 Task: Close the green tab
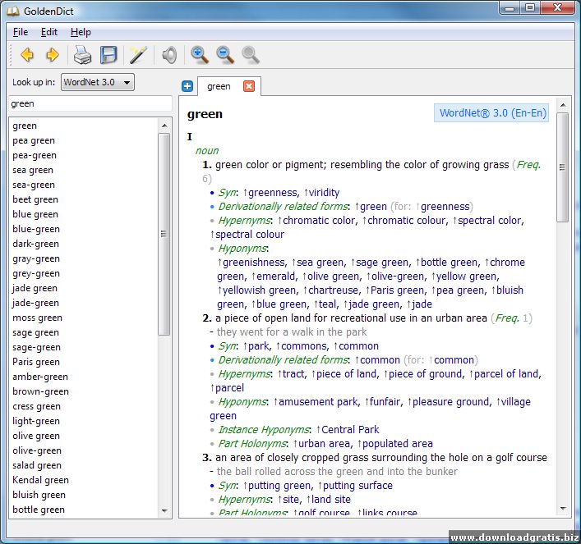[x=249, y=86]
